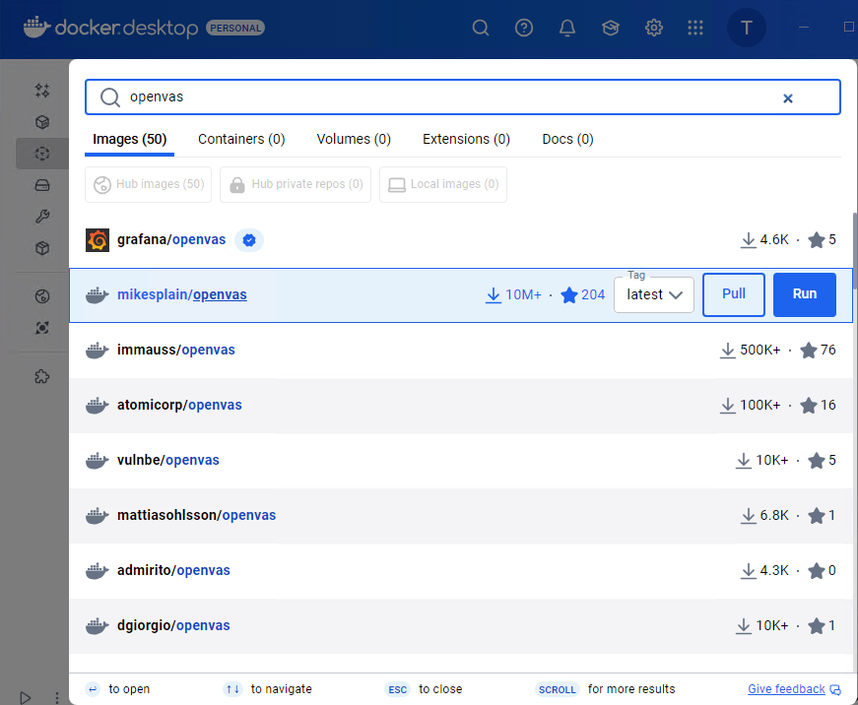The width and height of the screenshot is (858, 705).
Task: Select the Images (50) tab
Action: pyautogui.click(x=130, y=140)
